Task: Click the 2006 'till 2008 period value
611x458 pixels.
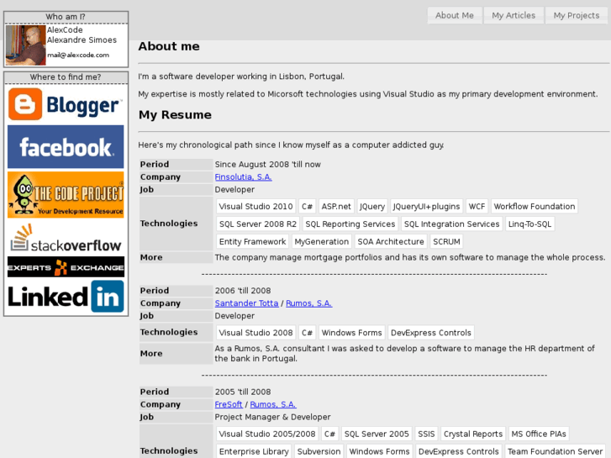Action: pyautogui.click(x=243, y=291)
